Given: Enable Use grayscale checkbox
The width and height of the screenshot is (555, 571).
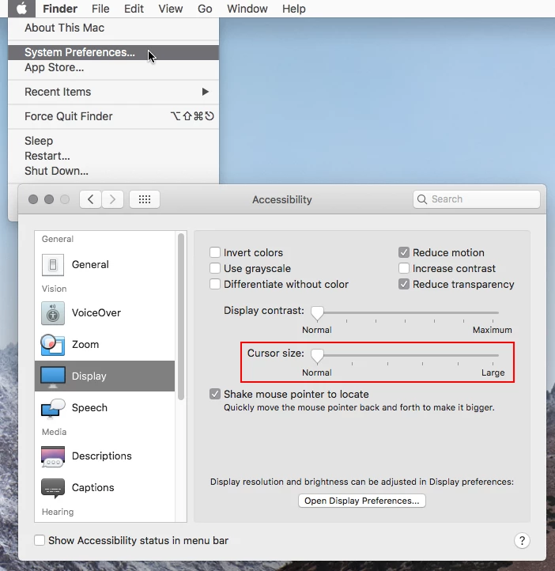Looking at the screenshot, I should [x=215, y=268].
